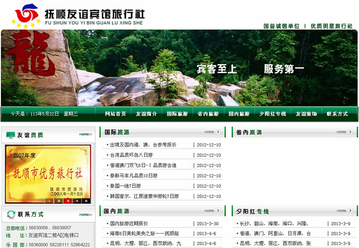
Task: Click the forest waterfall banner image
Action: click(179, 67)
